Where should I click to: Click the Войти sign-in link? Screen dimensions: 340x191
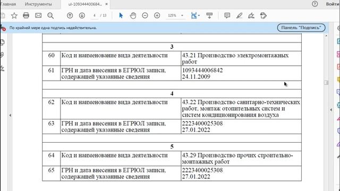[x=333, y=4]
